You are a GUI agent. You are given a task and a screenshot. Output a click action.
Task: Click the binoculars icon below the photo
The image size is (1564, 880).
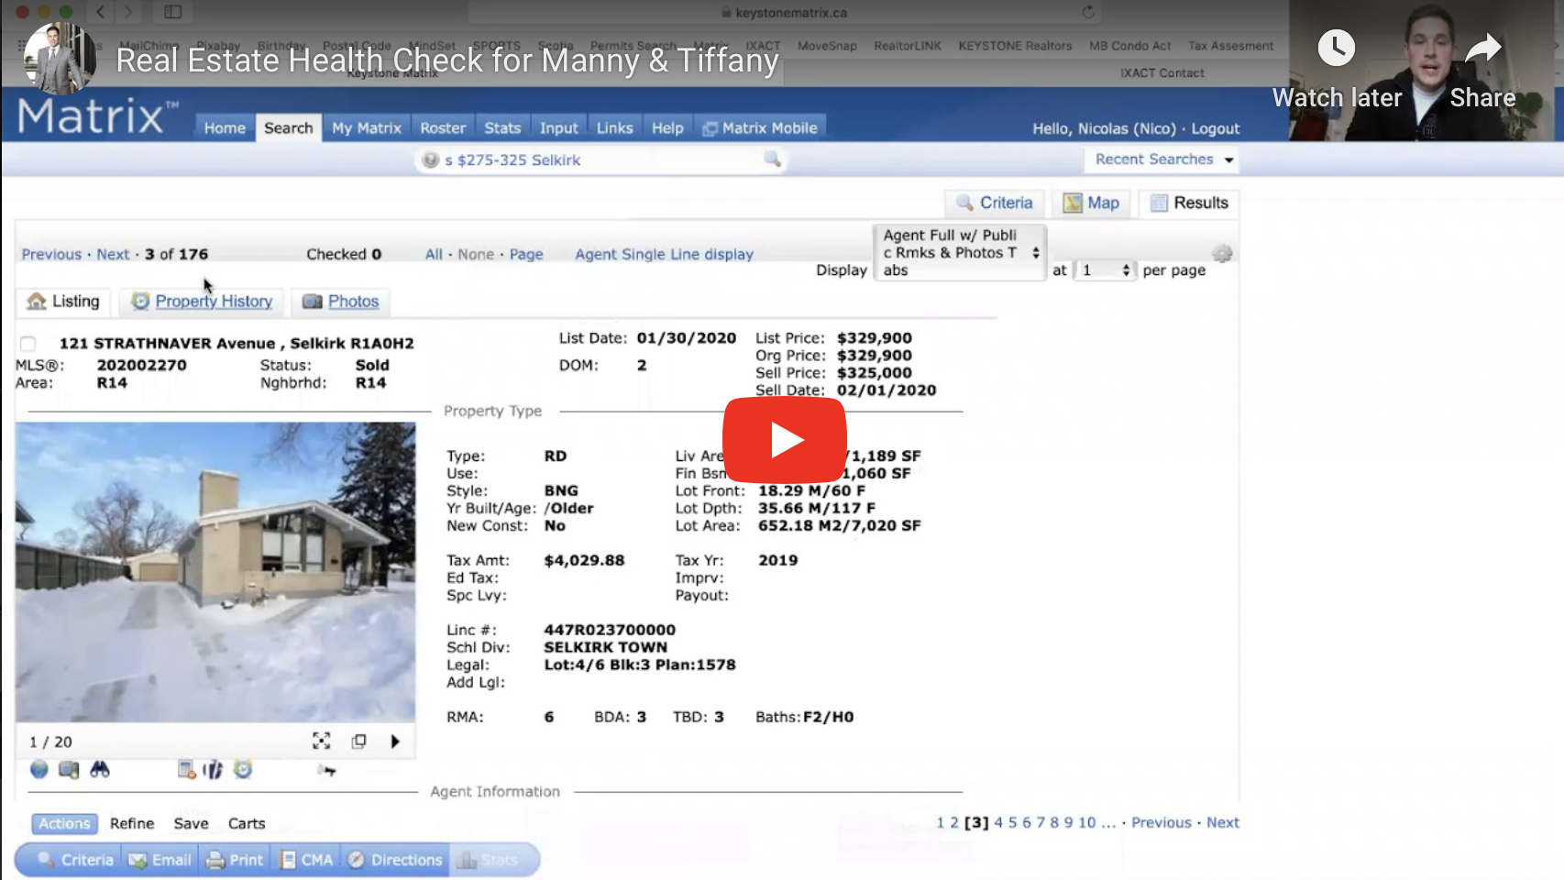[99, 769]
